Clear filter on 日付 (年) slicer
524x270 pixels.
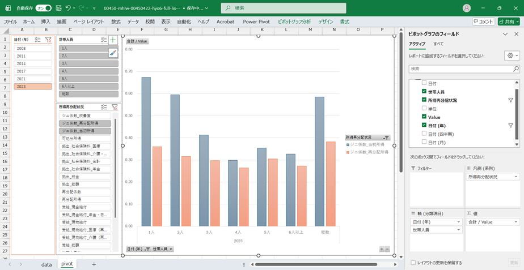tap(48, 40)
